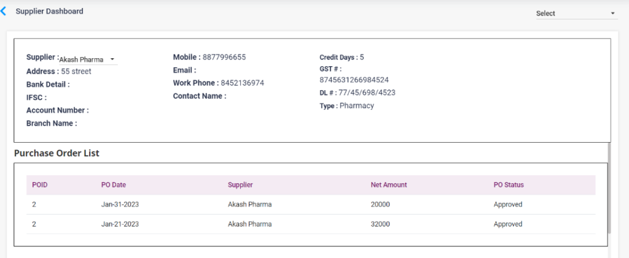Click the mobile number 8877996655
The width and height of the screenshot is (629, 258).
pos(224,57)
